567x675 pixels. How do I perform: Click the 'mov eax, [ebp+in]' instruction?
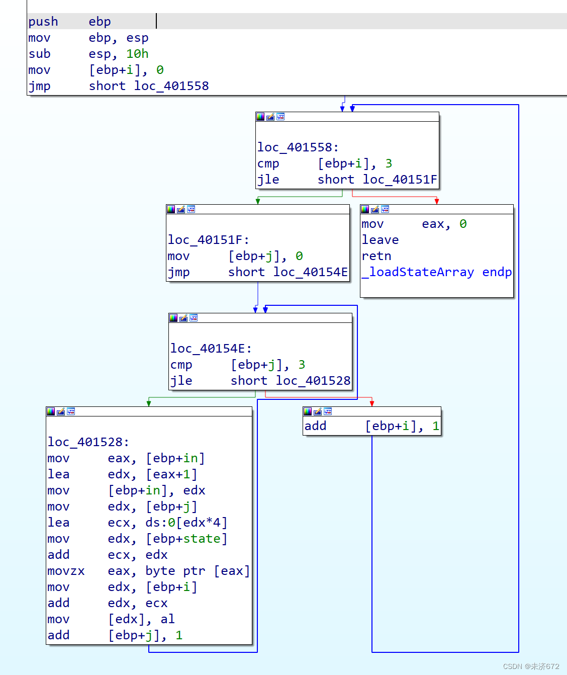(126, 458)
